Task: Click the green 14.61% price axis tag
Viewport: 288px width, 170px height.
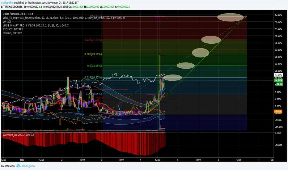Action: (278, 80)
